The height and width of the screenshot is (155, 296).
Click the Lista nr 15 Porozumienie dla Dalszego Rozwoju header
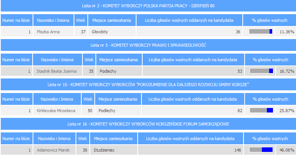(x=148, y=85)
